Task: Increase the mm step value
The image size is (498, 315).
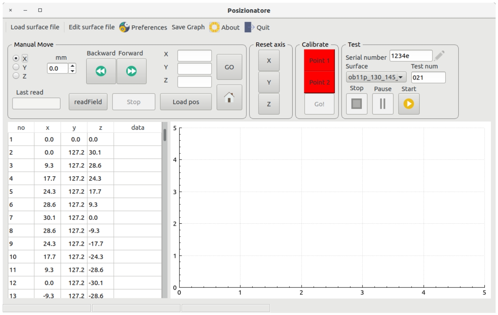Action: coord(73,66)
